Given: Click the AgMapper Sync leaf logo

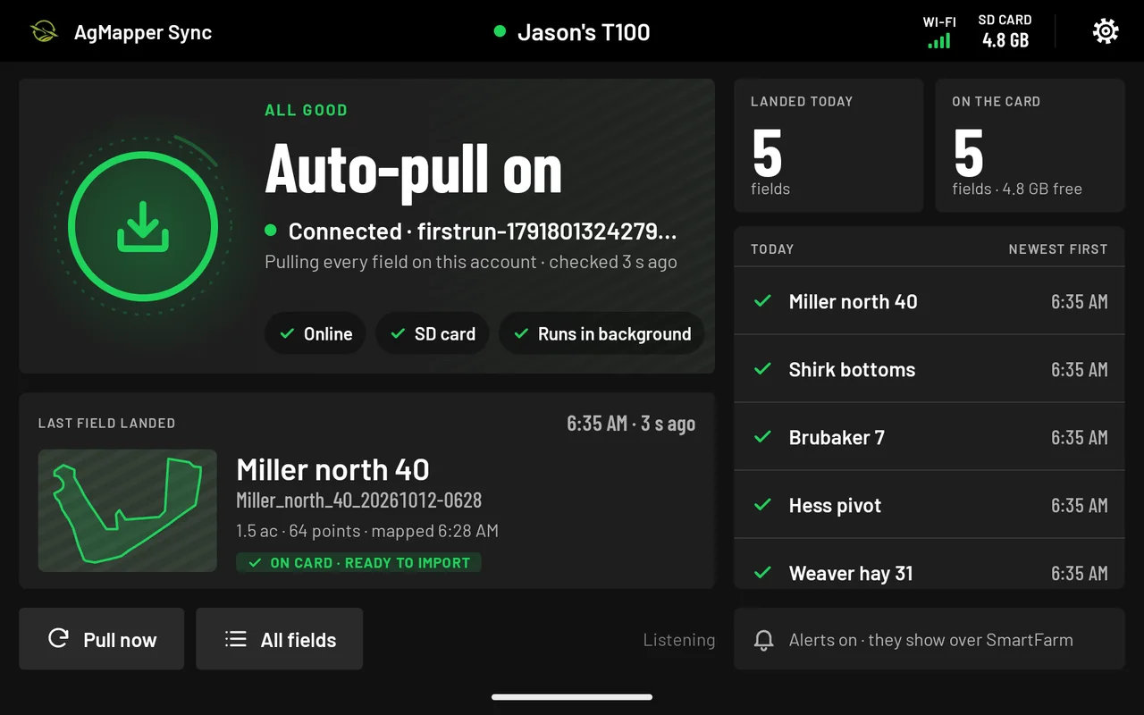Looking at the screenshot, I should [43, 32].
